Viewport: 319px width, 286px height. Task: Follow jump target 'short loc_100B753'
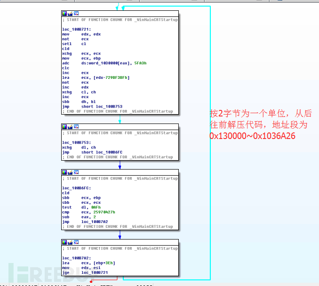click(x=102, y=107)
